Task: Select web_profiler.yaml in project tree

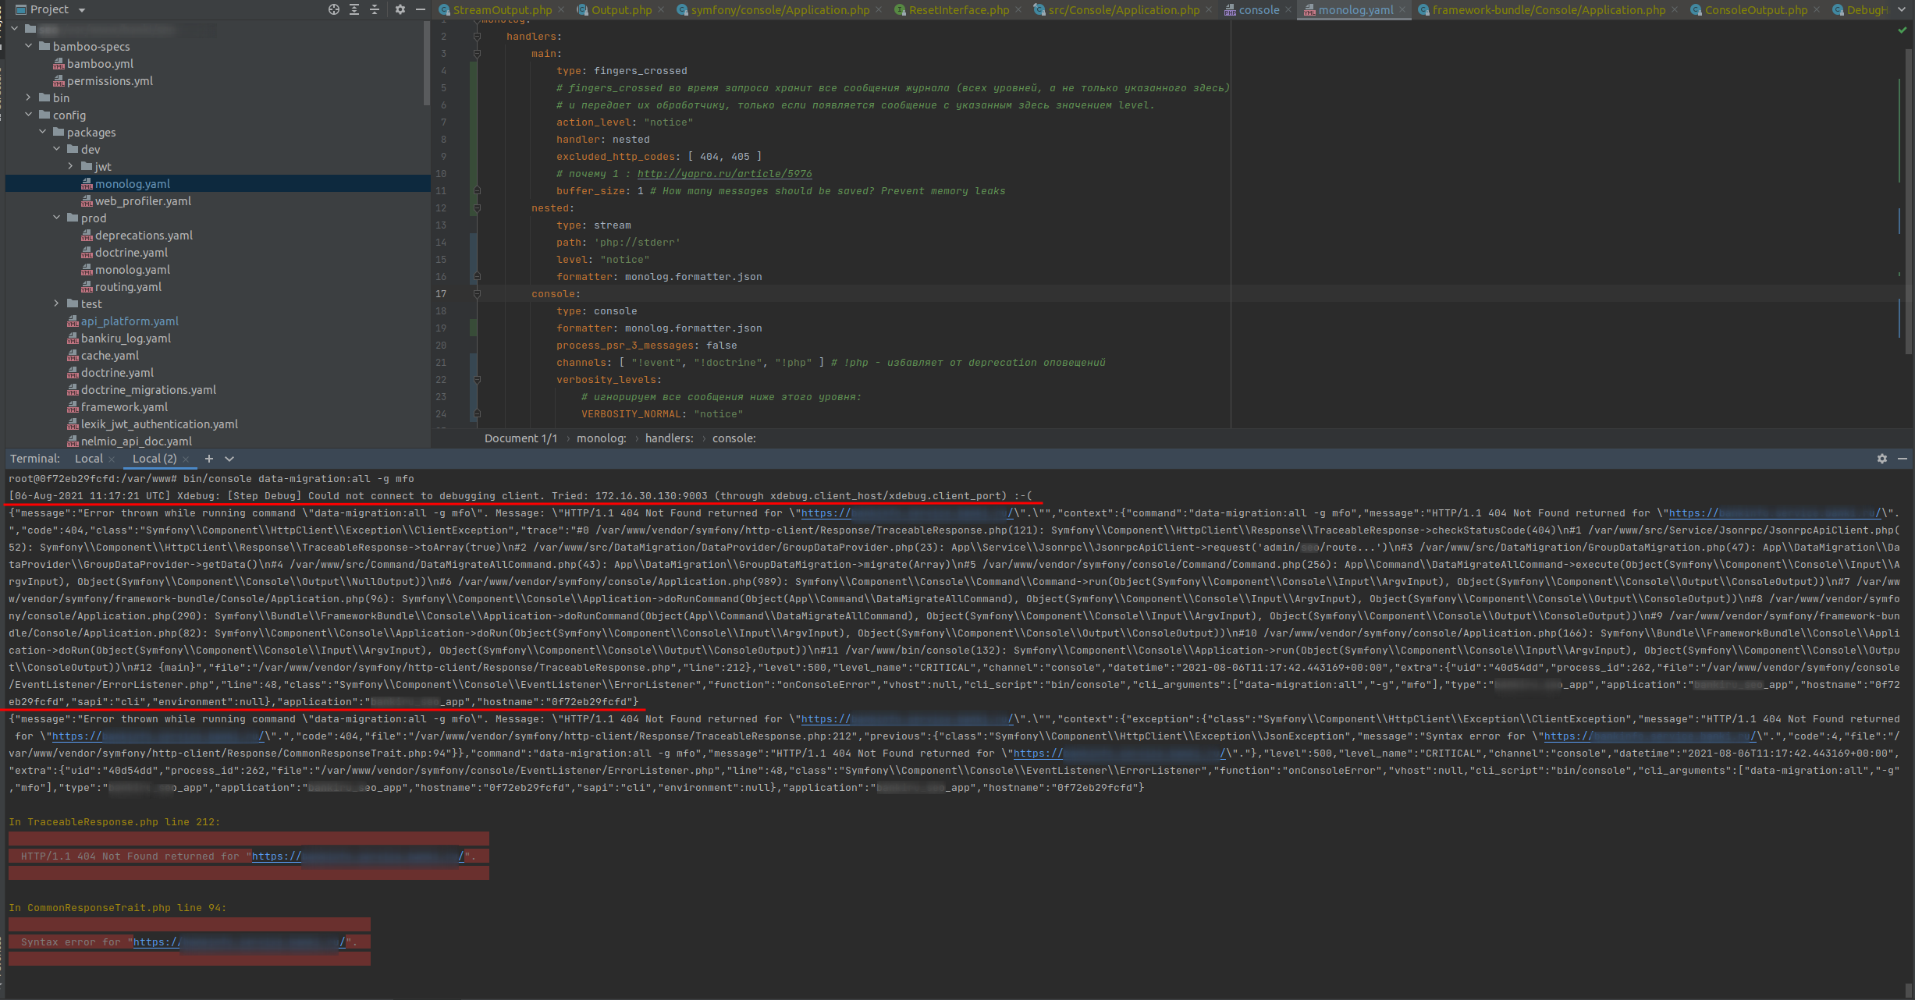Action: [143, 200]
